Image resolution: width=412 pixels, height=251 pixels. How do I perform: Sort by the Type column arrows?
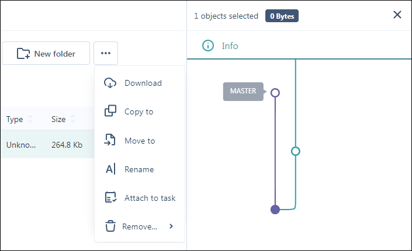[x=29, y=119]
